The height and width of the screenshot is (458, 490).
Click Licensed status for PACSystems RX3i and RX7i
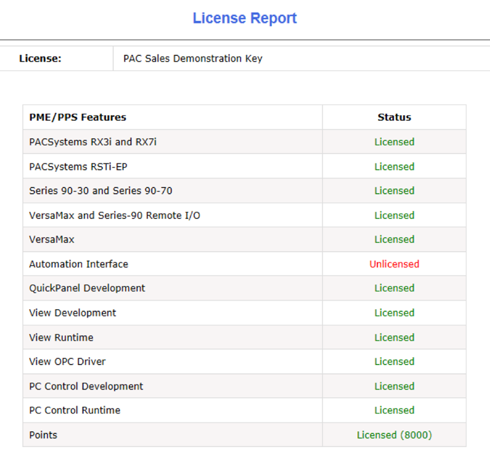(x=394, y=142)
